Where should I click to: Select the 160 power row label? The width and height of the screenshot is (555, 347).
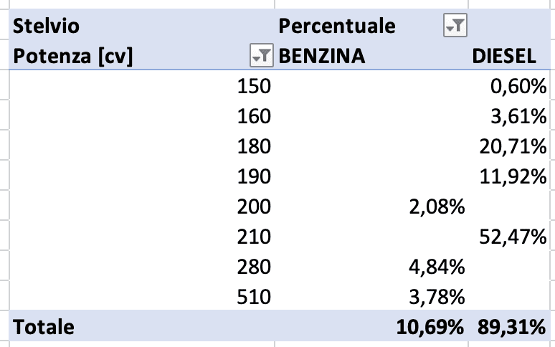click(x=254, y=117)
